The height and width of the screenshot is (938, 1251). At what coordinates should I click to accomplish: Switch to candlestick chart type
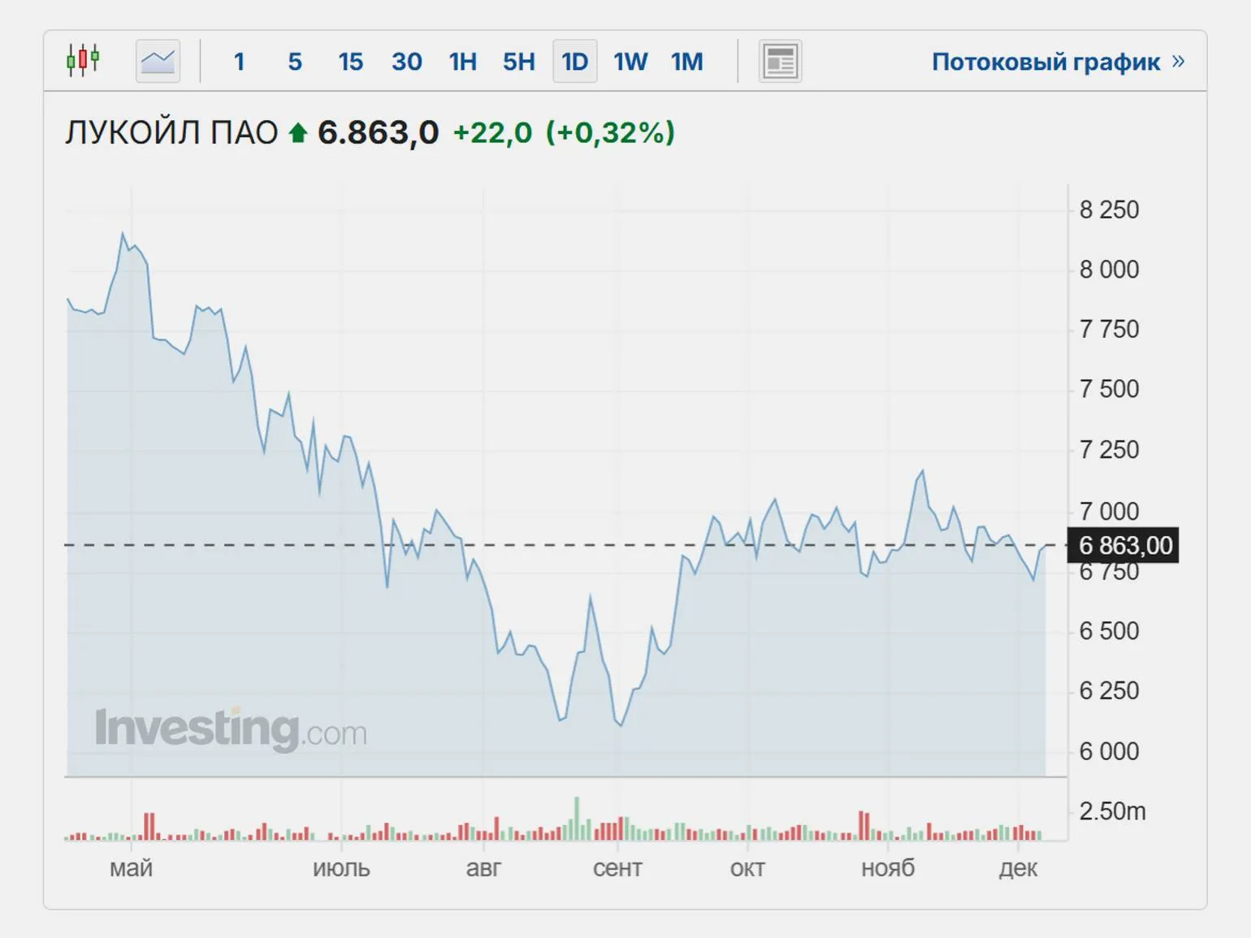[x=83, y=61]
